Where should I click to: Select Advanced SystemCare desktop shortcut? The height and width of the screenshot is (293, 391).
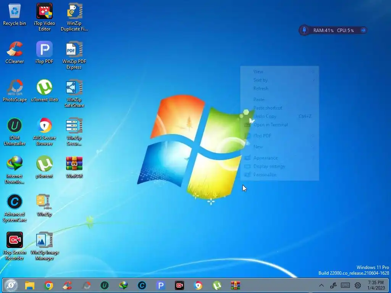(15, 208)
